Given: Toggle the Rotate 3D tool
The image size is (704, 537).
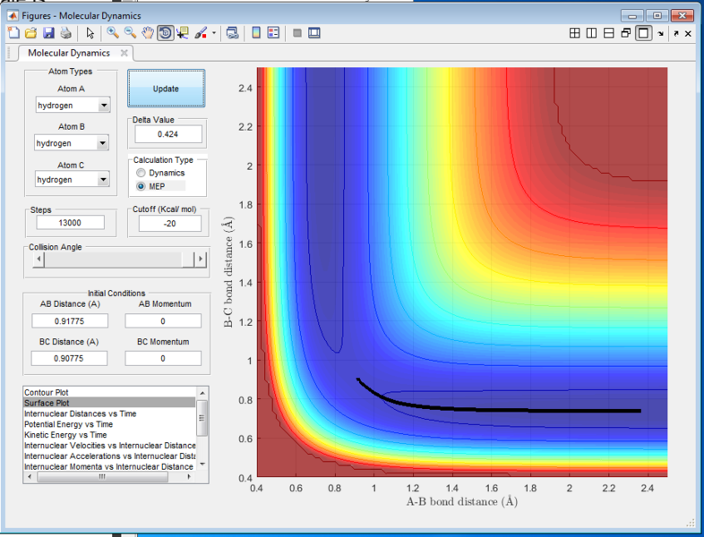Looking at the screenshot, I should click(x=166, y=33).
